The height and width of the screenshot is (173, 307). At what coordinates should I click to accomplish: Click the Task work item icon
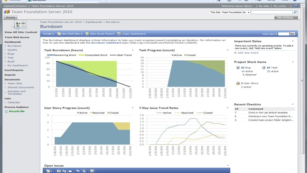[x=264, y=68]
